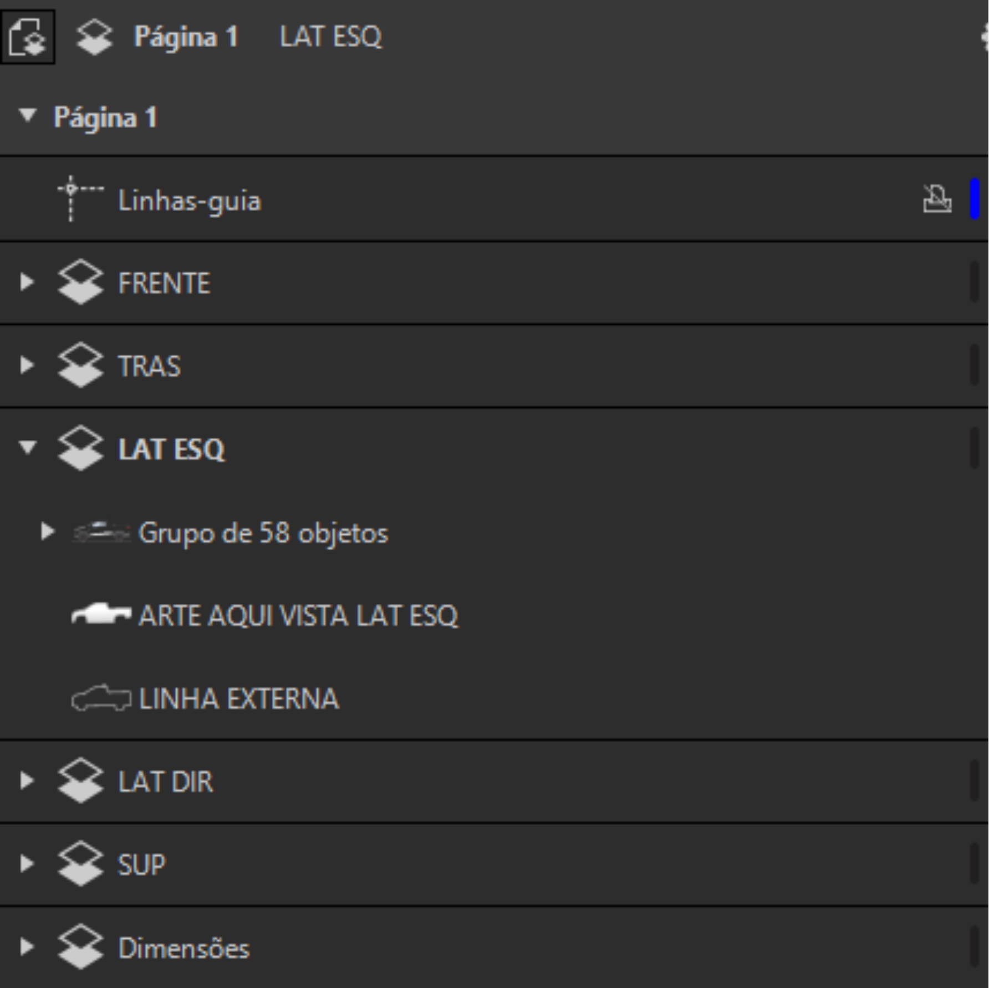Toggle printing for Linhas-guia layer
This screenshot has height=988, width=989.
tap(937, 199)
